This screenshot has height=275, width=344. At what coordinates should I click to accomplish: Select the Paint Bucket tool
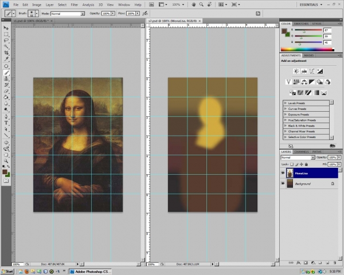(x=6, y=97)
